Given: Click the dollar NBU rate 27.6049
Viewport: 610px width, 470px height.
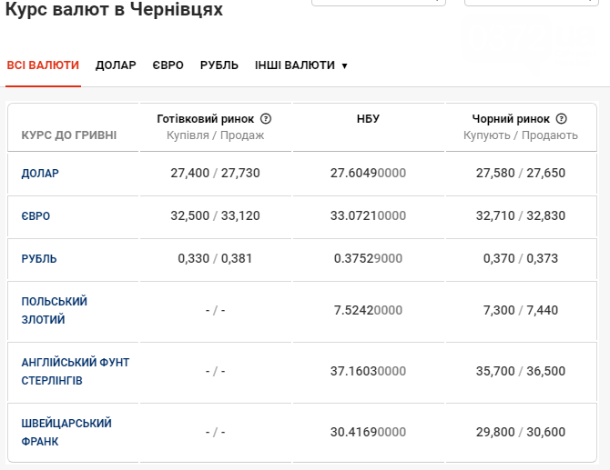Looking at the screenshot, I should [368, 173].
